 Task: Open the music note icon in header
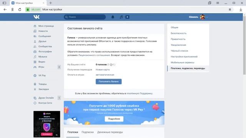coord(121,17)
